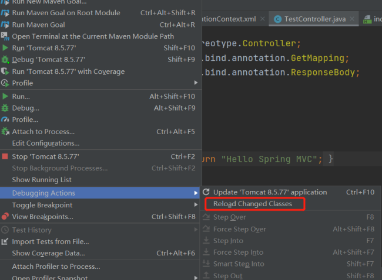This screenshot has height=280, width=382.
Task: Choose Step Into entry
Action: [291, 241]
